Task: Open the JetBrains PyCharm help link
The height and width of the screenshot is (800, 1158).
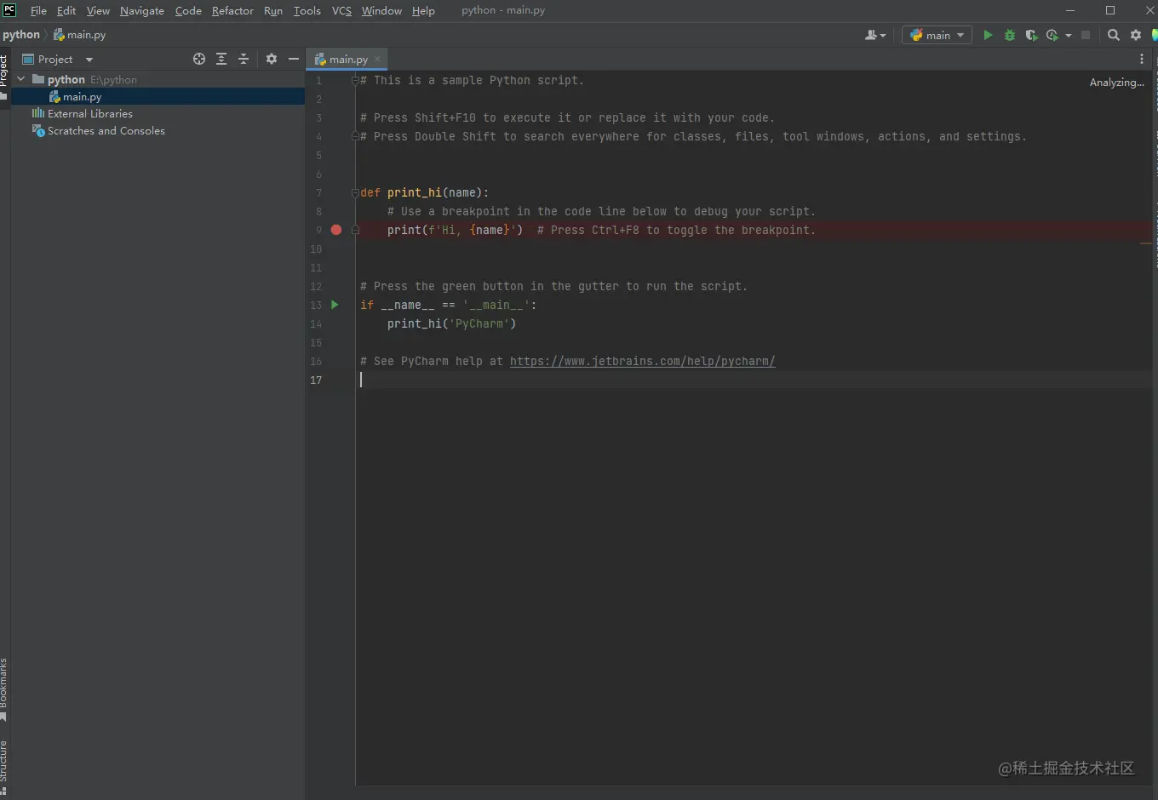Action: pos(642,361)
